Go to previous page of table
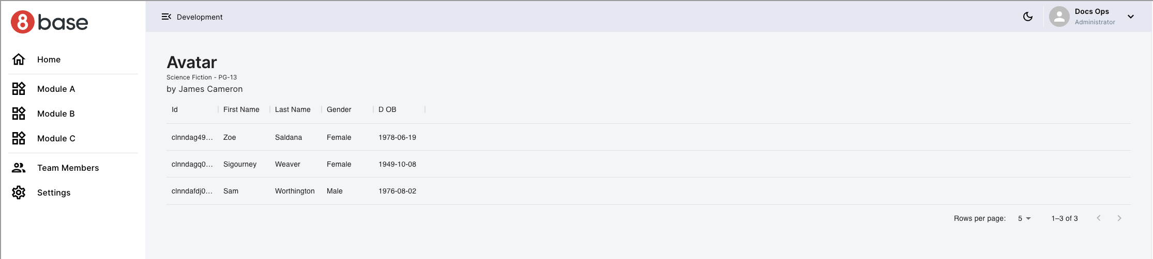 coord(1099,218)
